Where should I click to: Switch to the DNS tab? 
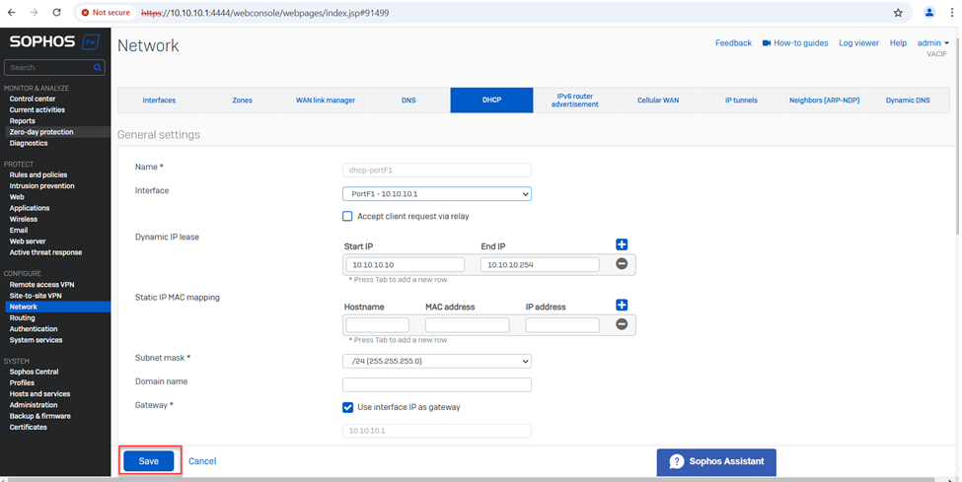408,101
